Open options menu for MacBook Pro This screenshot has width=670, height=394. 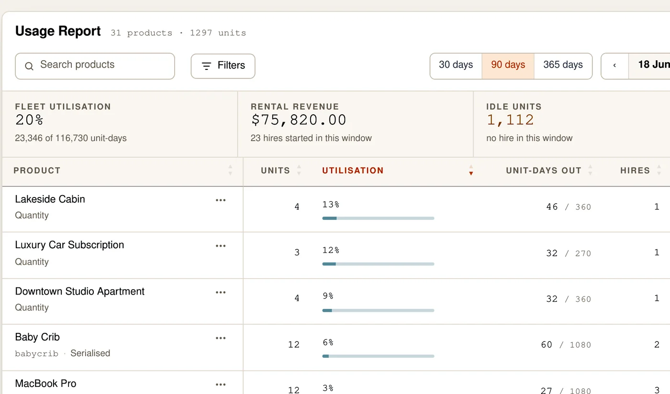[x=221, y=384]
